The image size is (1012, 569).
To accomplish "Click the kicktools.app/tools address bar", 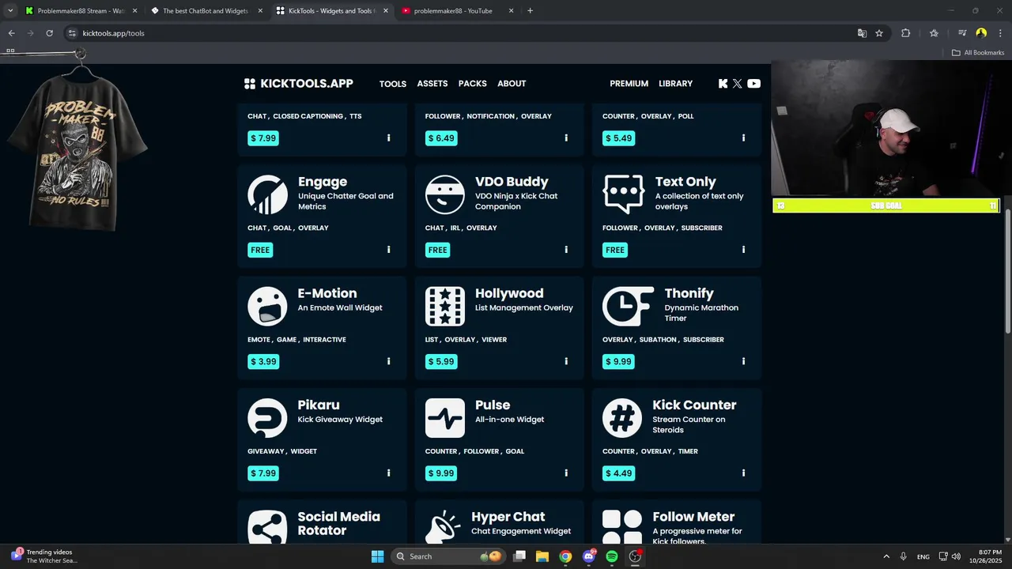I will (x=459, y=33).
